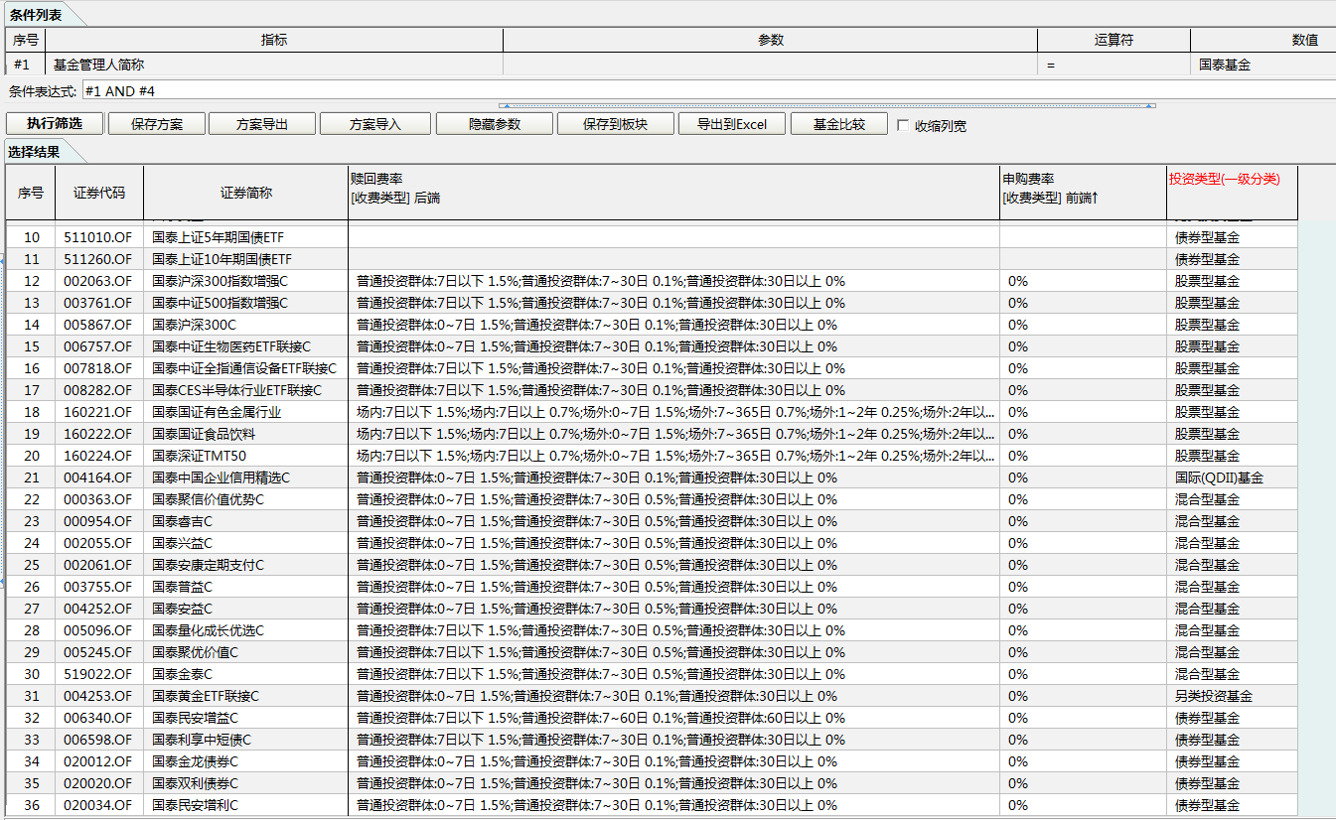Select row 国泰国证食品饮料
The image size is (1336, 820).
point(652,434)
